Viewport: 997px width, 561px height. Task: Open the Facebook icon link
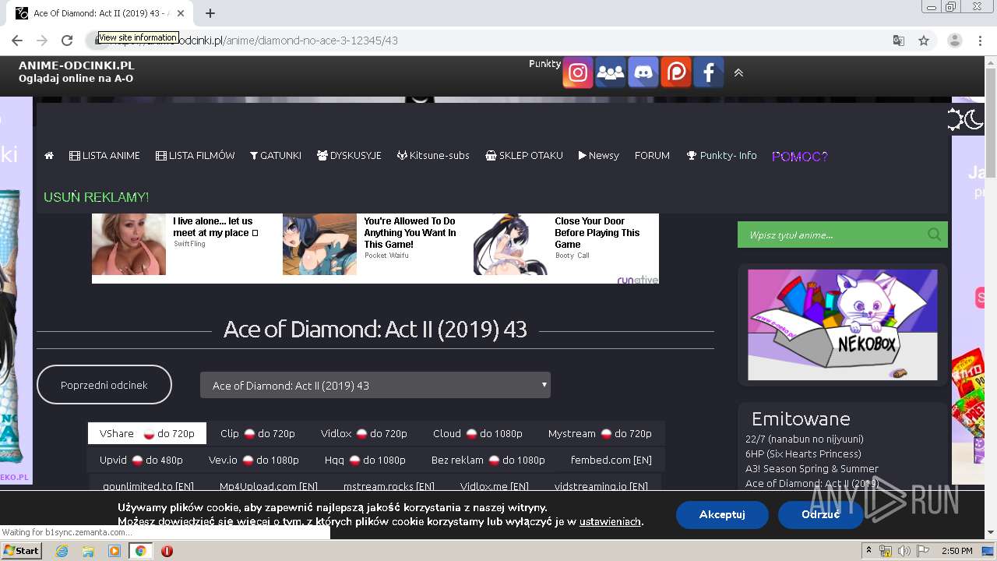coord(708,72)
